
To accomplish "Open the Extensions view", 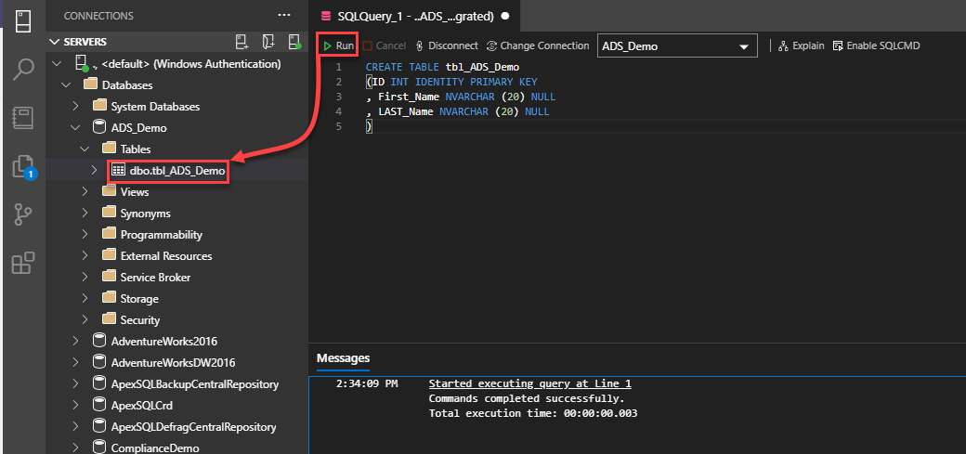I will point(23,264).
